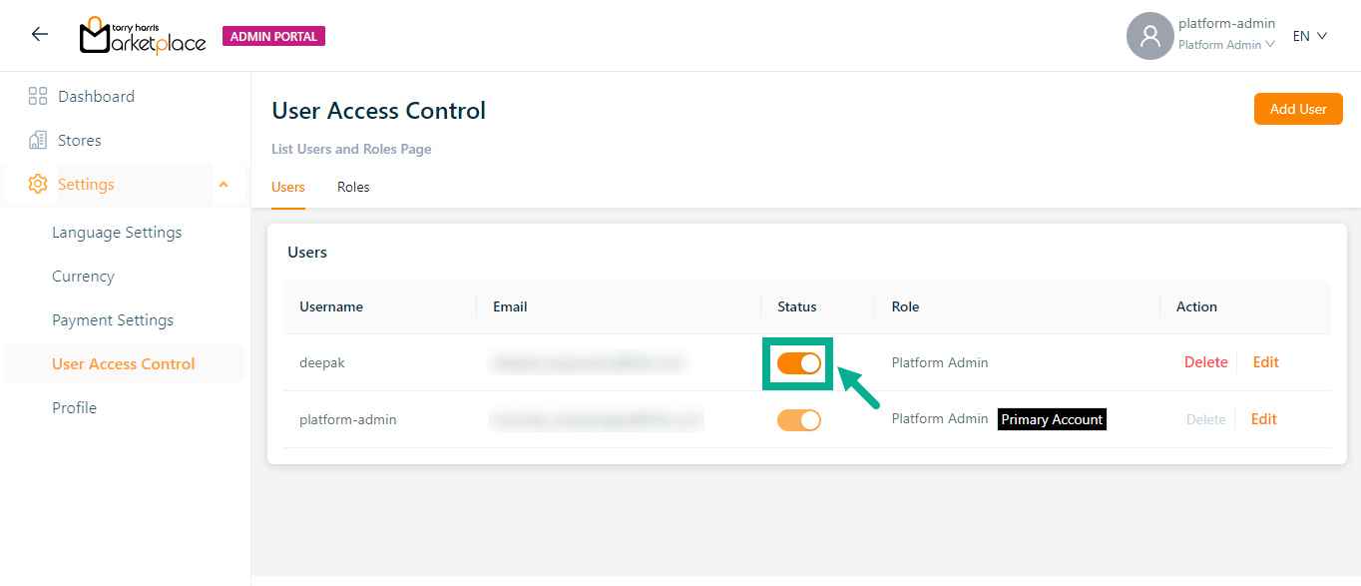
Task: Click the back arrow icon
Action: coord(39,35)
